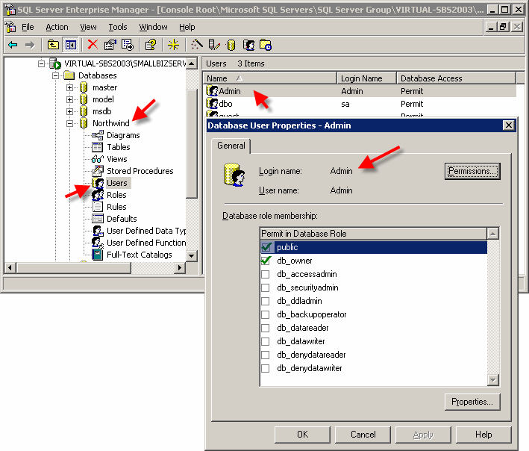Image resolution: width=529 pixels, height=451 pixels.
Task: Click the dialog Help button
Action: [483, 435]
